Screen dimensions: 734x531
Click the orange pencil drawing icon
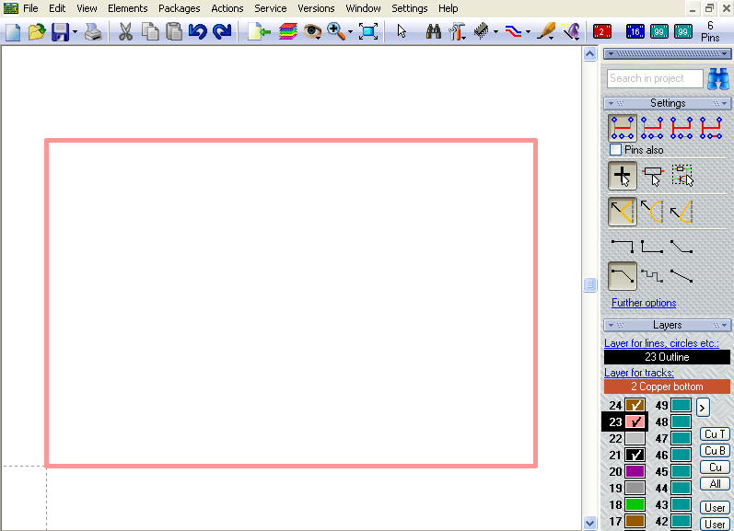click(x=546, y=32)
